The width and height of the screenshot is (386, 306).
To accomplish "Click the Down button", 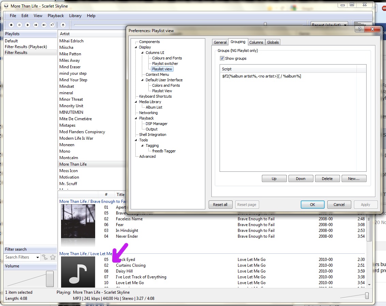I will click(300, 179).
